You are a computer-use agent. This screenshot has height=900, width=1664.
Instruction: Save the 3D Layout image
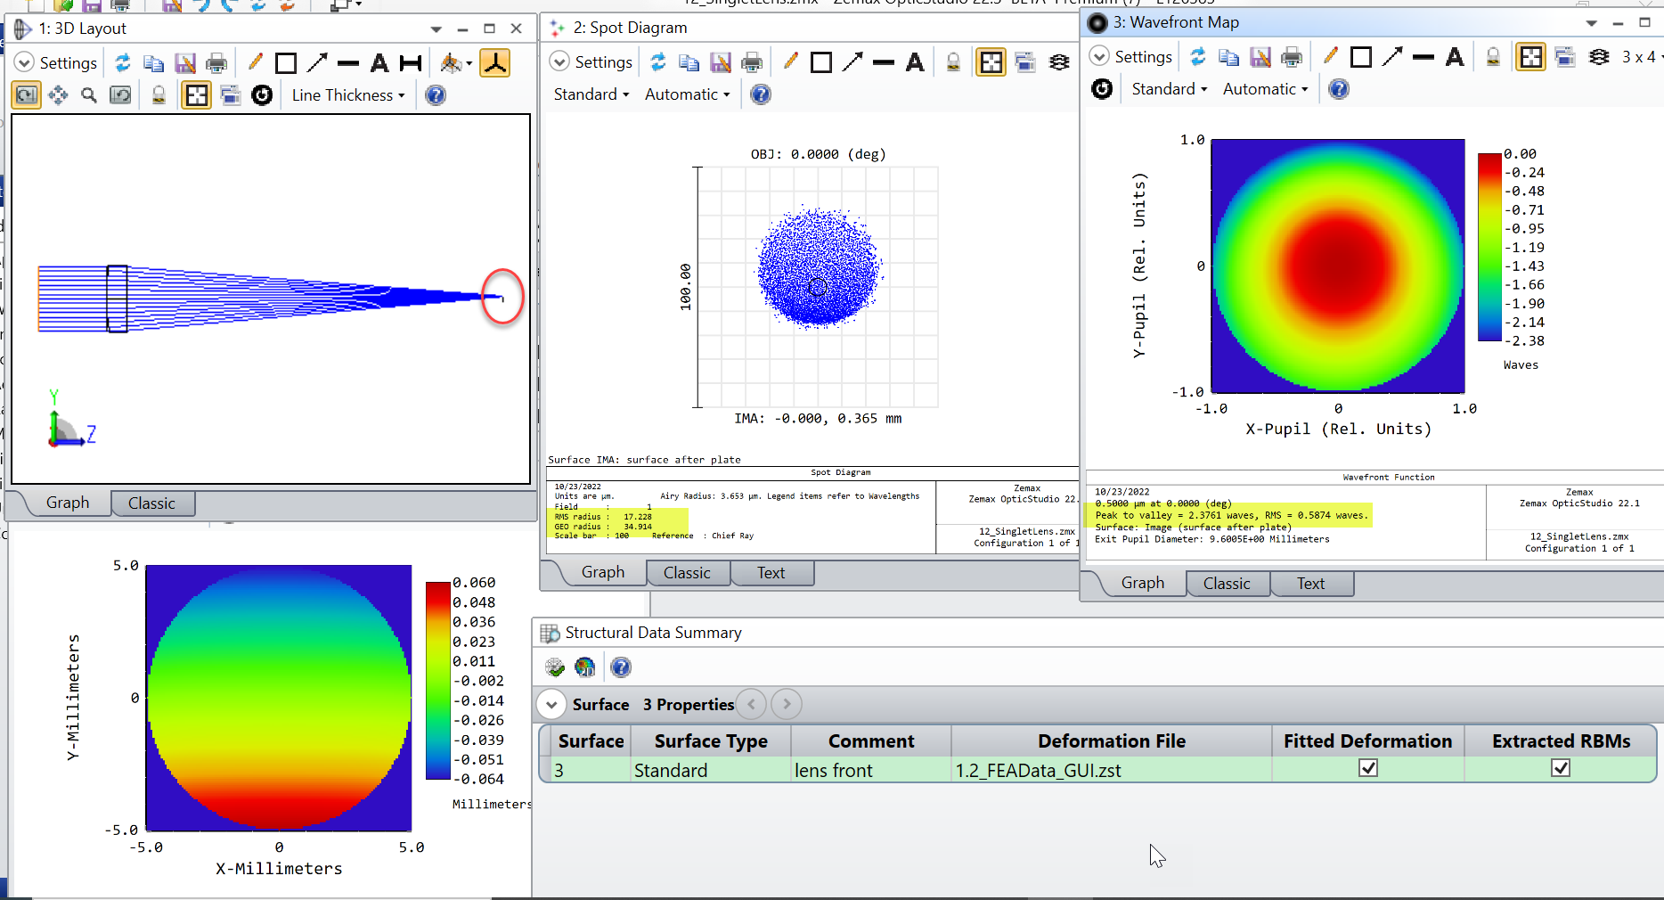pyautogui.click(x=185, y=62)
